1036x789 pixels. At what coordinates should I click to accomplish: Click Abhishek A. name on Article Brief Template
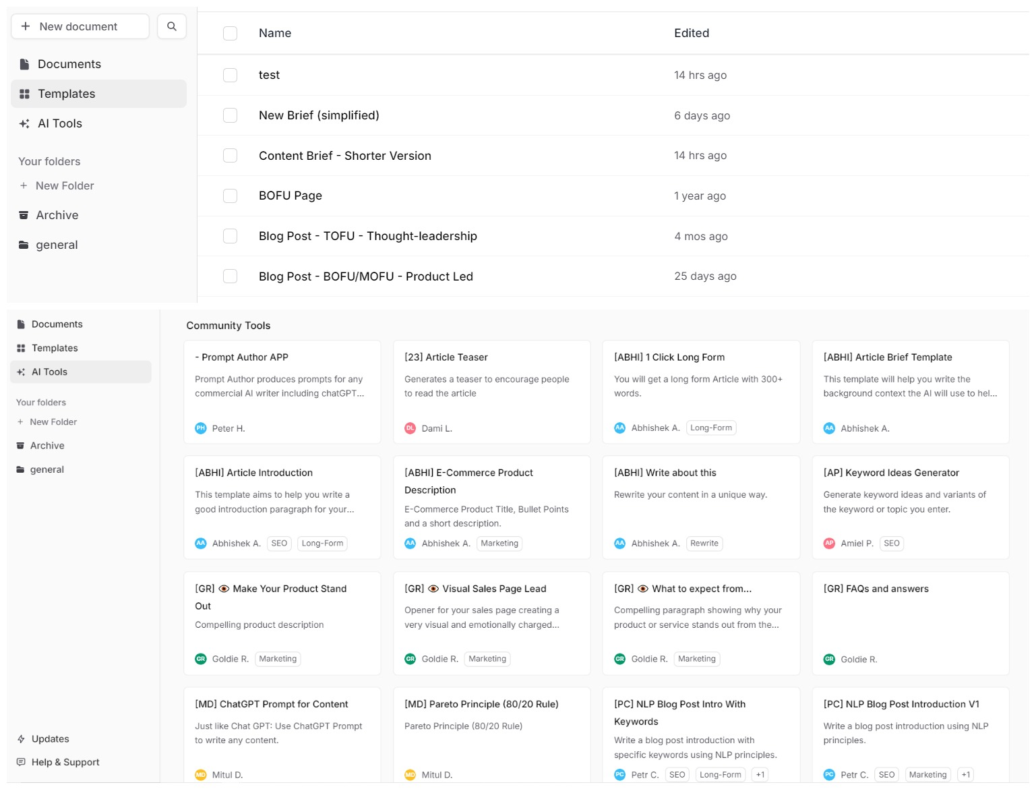[865, 428]
